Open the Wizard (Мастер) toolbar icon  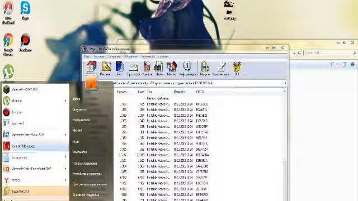click(172, 68)
